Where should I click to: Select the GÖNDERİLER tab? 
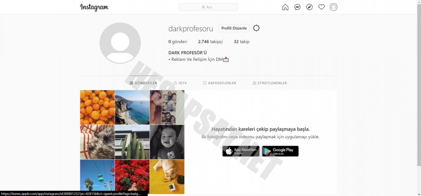(143, 83)
